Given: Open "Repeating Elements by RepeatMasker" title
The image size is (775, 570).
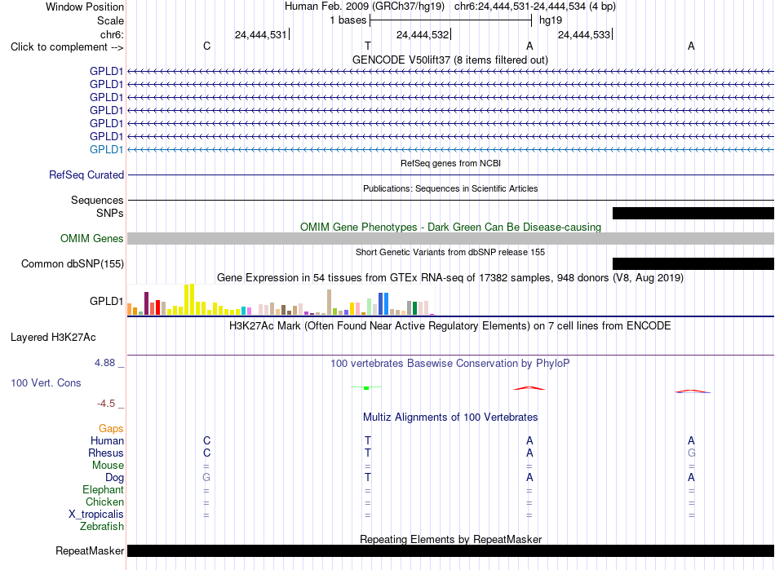Looking at the screenshot, I should (450, 539).
